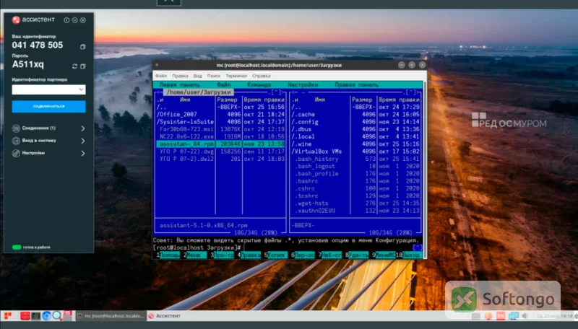Click the Ассистент logo icon
This screenshot has height=329, width=578.
16,20
